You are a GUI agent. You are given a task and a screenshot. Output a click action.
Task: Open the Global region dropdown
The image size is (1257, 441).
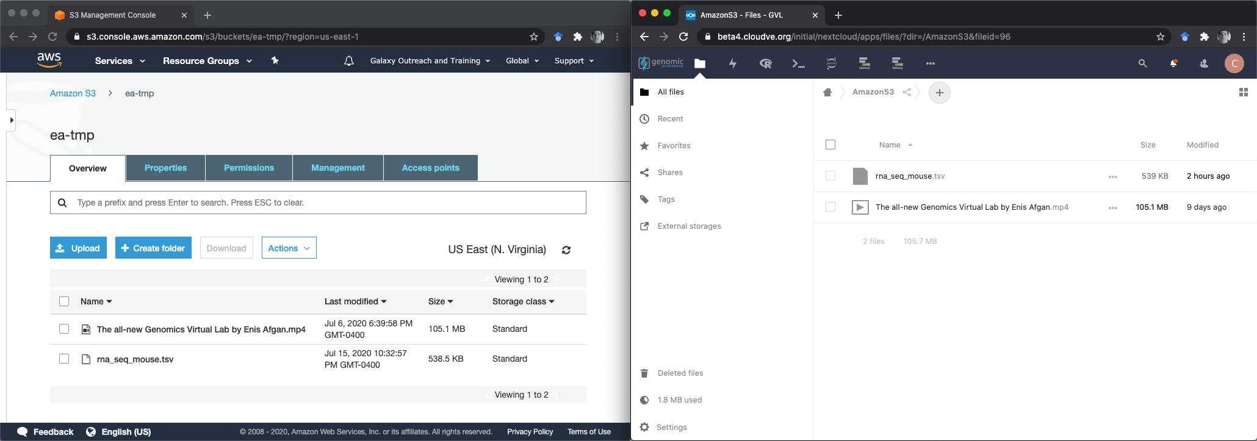point(522,60)
